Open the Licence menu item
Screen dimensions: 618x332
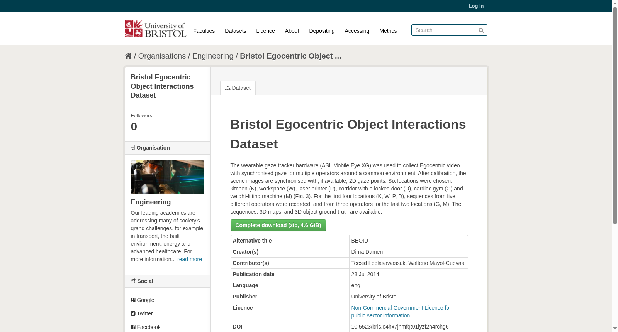(x=266, y=31)
